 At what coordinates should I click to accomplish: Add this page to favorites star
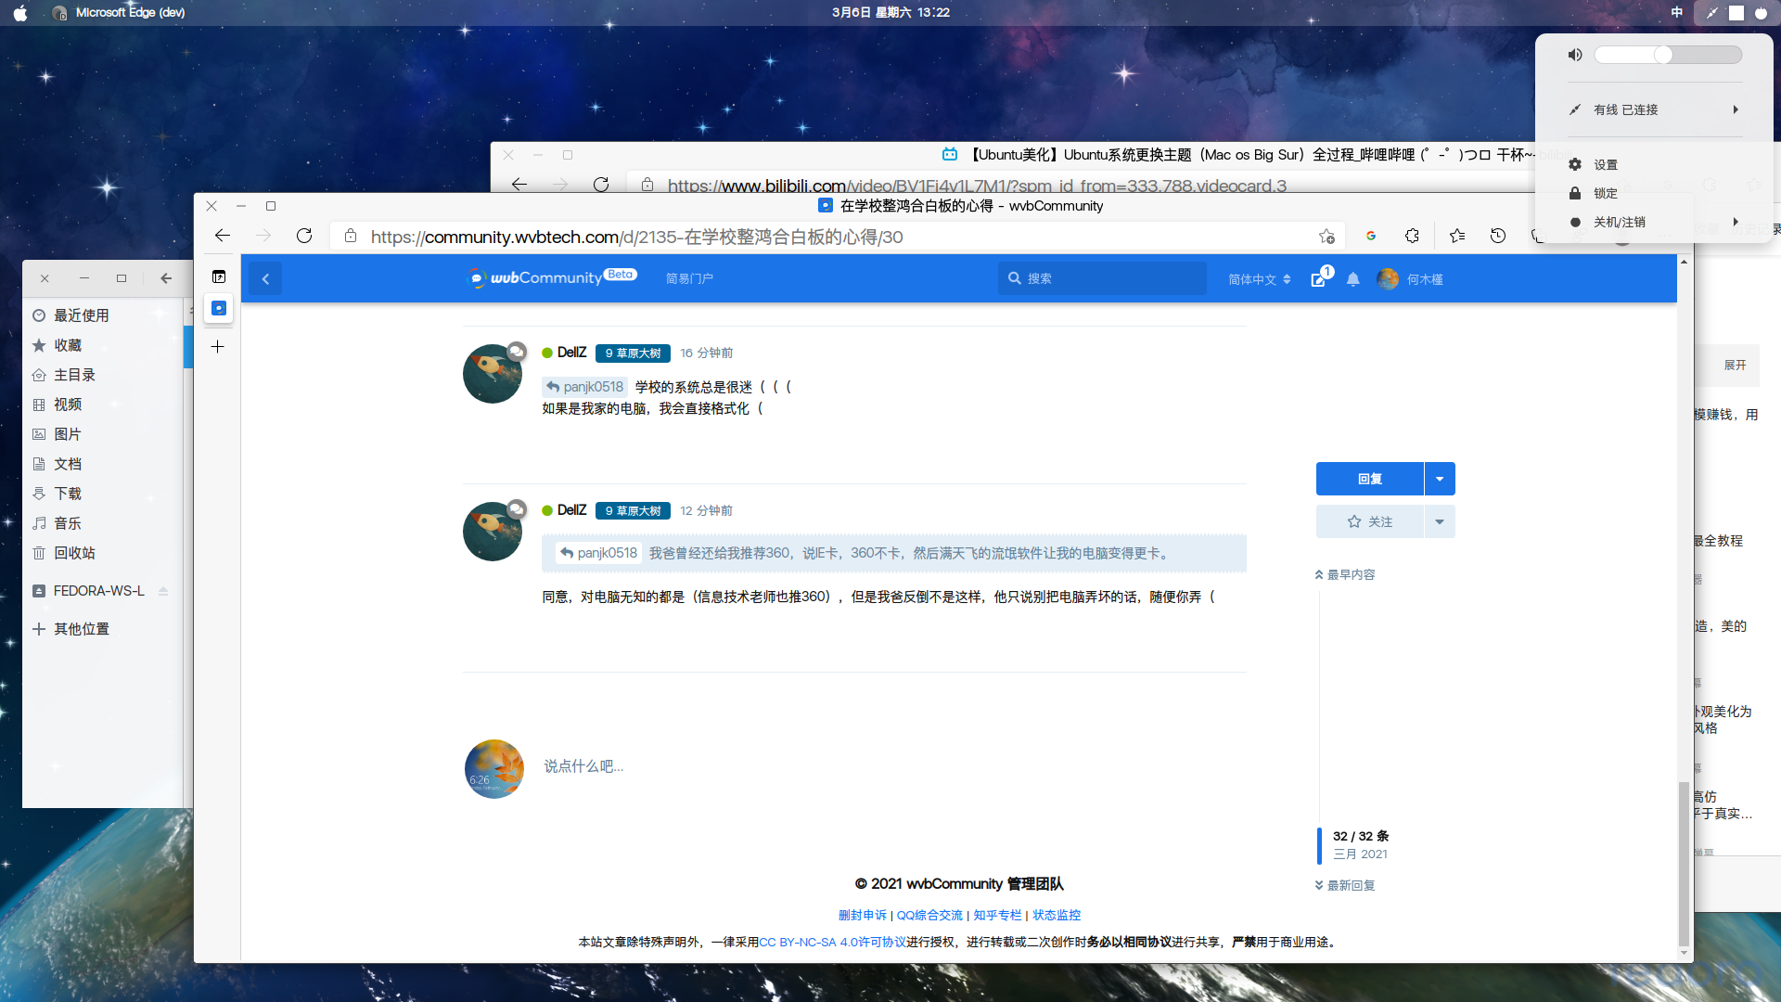1326,237
